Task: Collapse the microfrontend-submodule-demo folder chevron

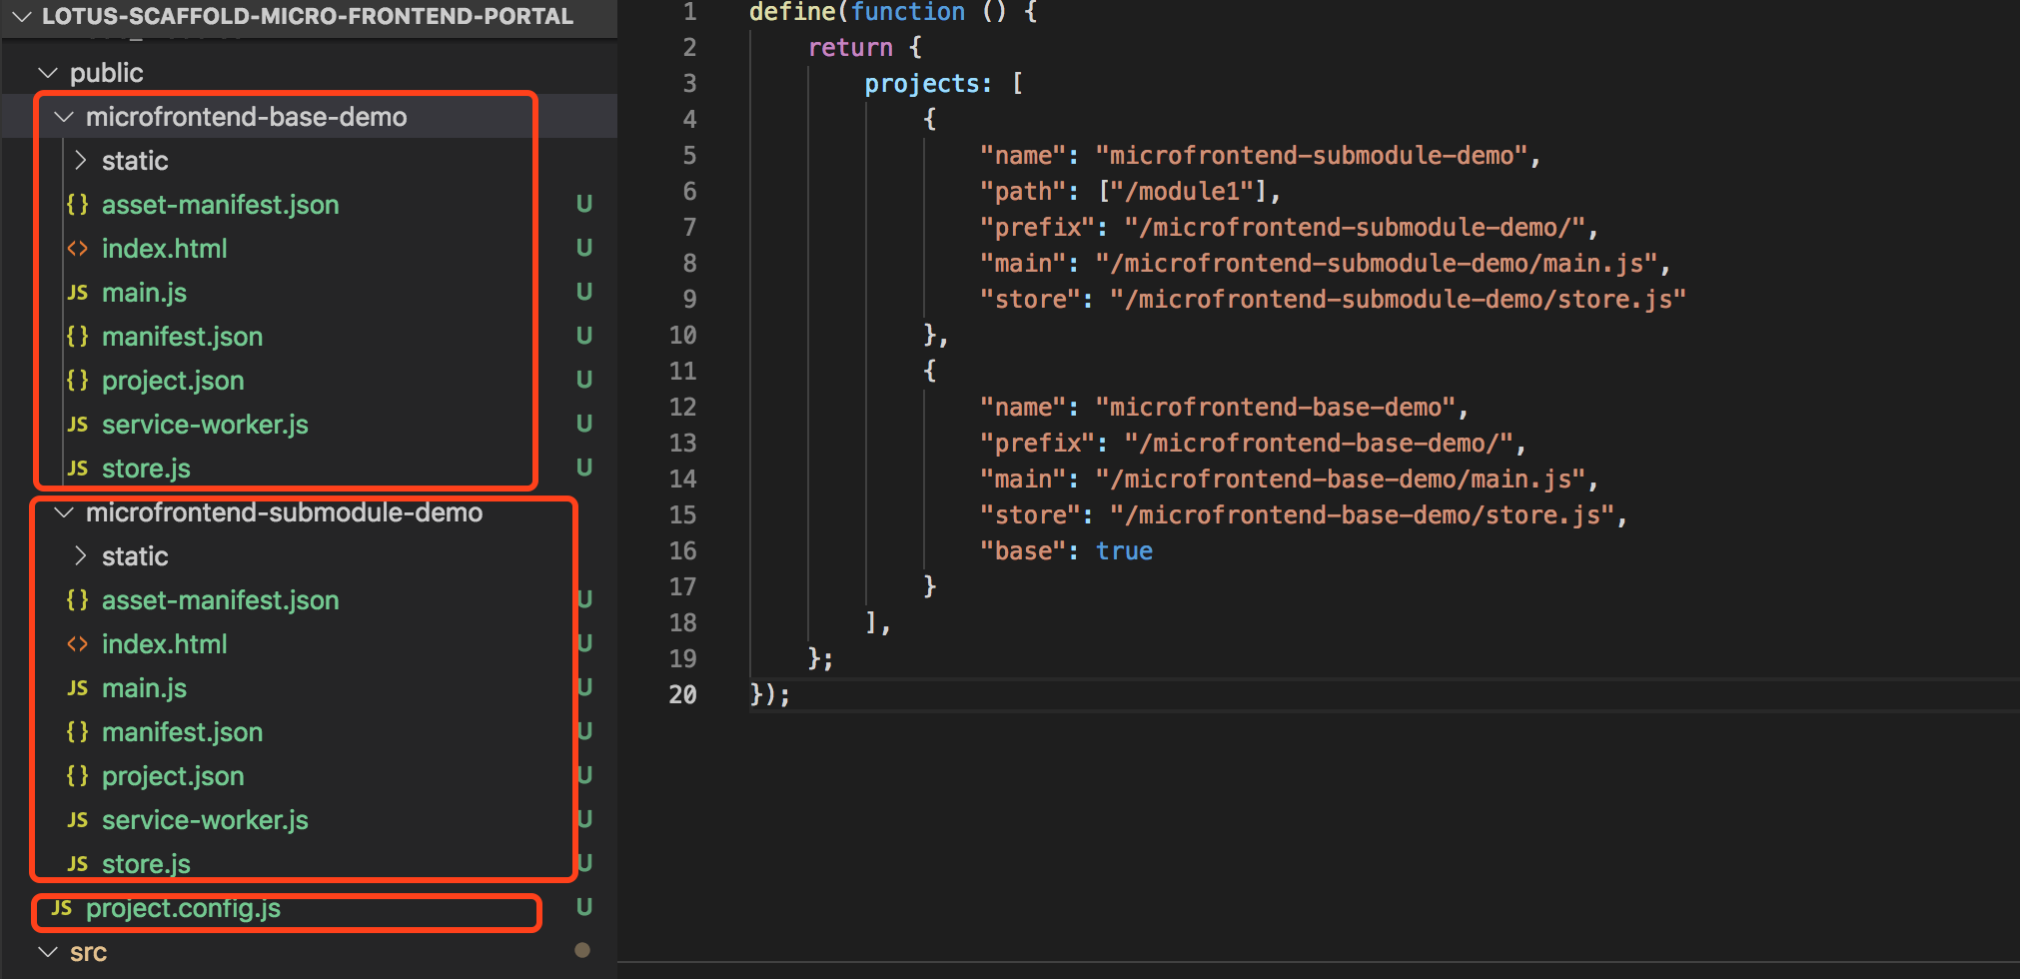Action: [x=64, y=512]
